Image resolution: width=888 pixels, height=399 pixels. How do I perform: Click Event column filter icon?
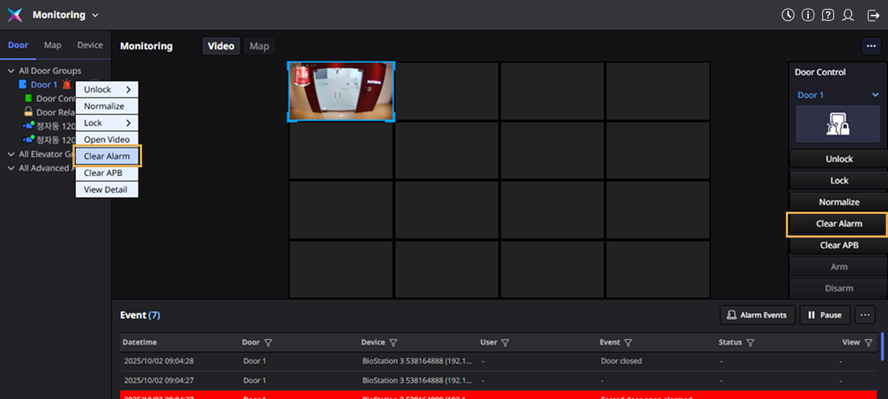[x=628, y=343]
